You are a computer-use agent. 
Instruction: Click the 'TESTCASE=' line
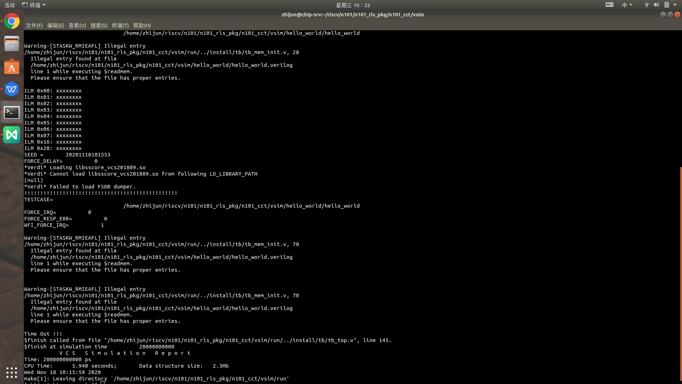pos(38,199)
